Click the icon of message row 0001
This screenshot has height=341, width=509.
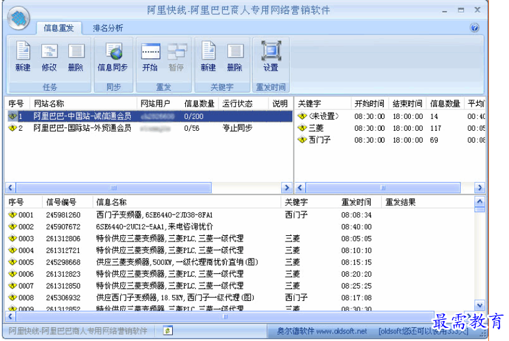click(x=13, y=215)
